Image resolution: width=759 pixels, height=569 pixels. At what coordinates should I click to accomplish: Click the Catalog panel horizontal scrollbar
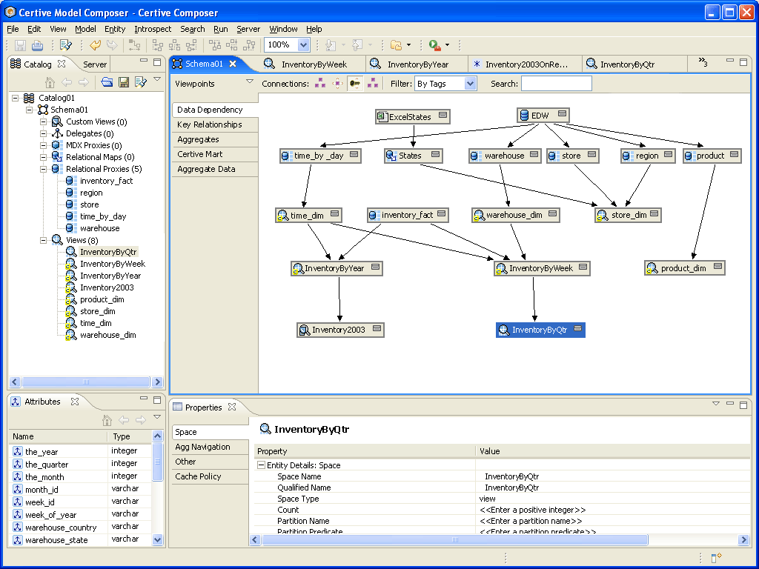tap(86, 382)
